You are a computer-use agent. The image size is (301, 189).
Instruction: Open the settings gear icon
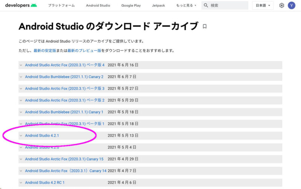[281, 5]
